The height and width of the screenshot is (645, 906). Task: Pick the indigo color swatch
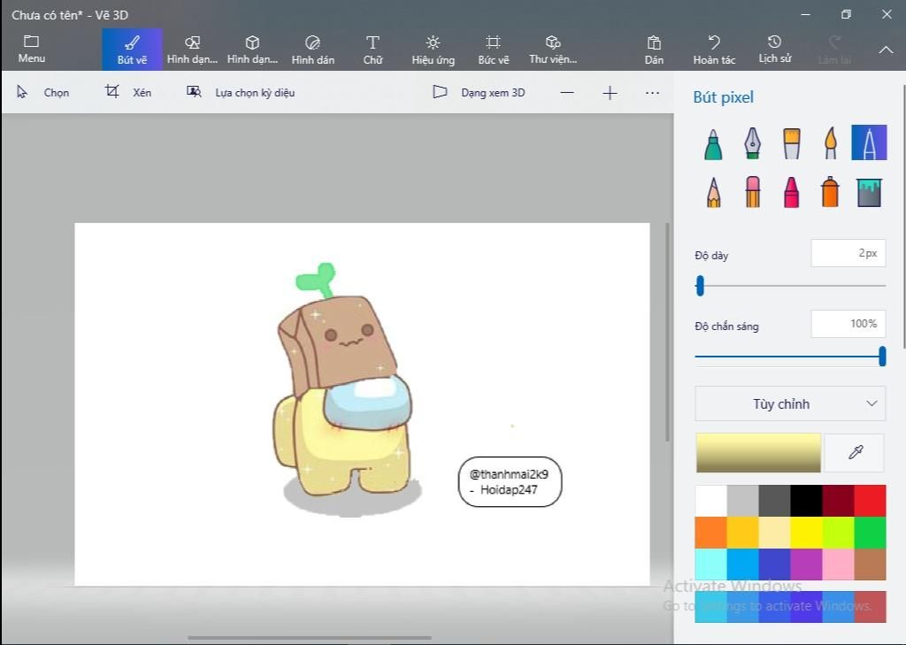(774, 564)
